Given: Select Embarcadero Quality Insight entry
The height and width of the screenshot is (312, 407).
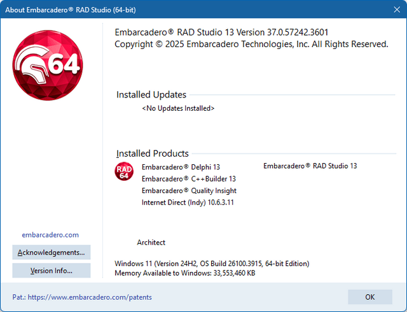Looking at the screenshot, I should tap(189, 190).
